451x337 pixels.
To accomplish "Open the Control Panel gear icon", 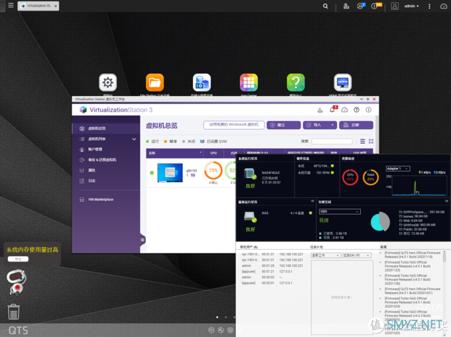I will (108, 83).
